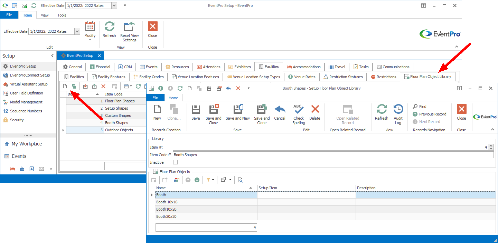Open Effective Date dropdown in the ribbon
Image resolution: width=498 pixels, height=243 pixels.
[77, 31]
